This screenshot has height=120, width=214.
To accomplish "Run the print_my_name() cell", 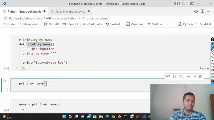I will (5, 81).
